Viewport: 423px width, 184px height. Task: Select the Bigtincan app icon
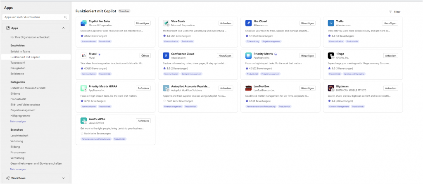pyautogui.click(x=331, y=88)
